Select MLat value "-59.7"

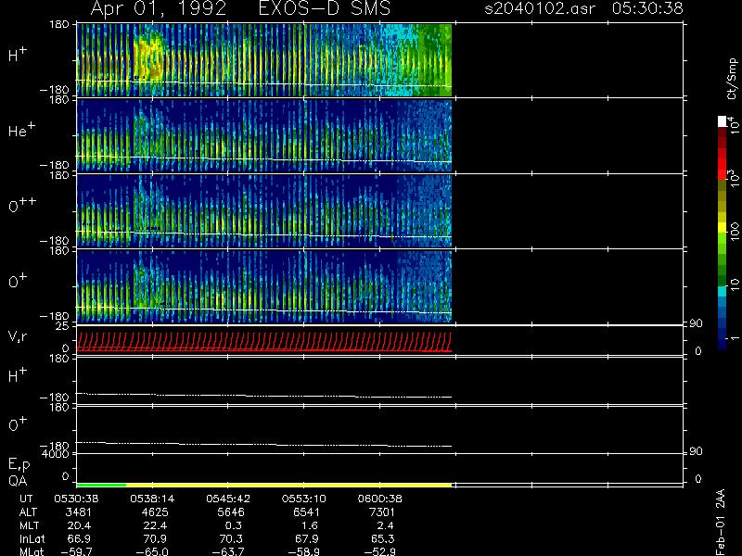(76, 551)
